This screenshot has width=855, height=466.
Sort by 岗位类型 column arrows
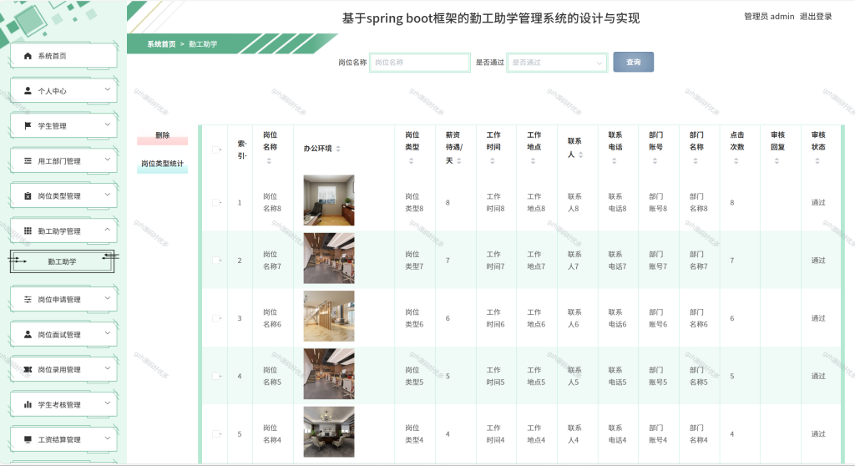411,161
